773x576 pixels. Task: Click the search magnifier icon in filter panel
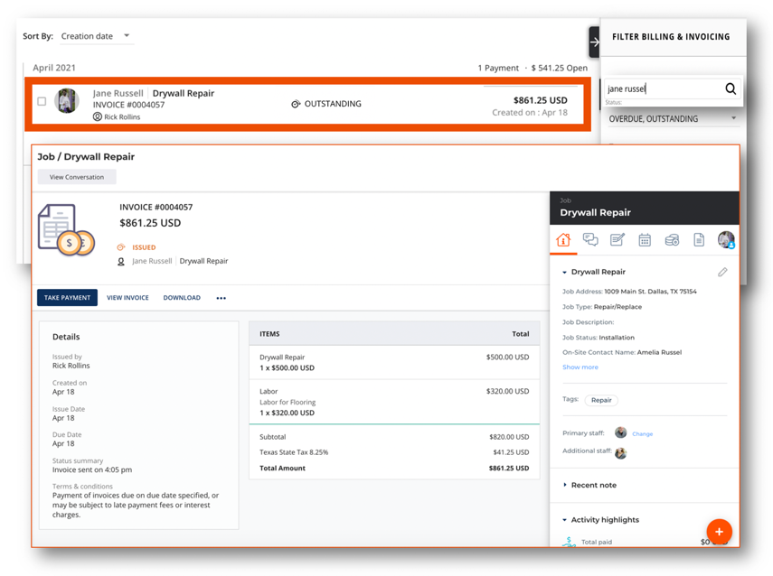pyautogui.click(x=731, y=88)
